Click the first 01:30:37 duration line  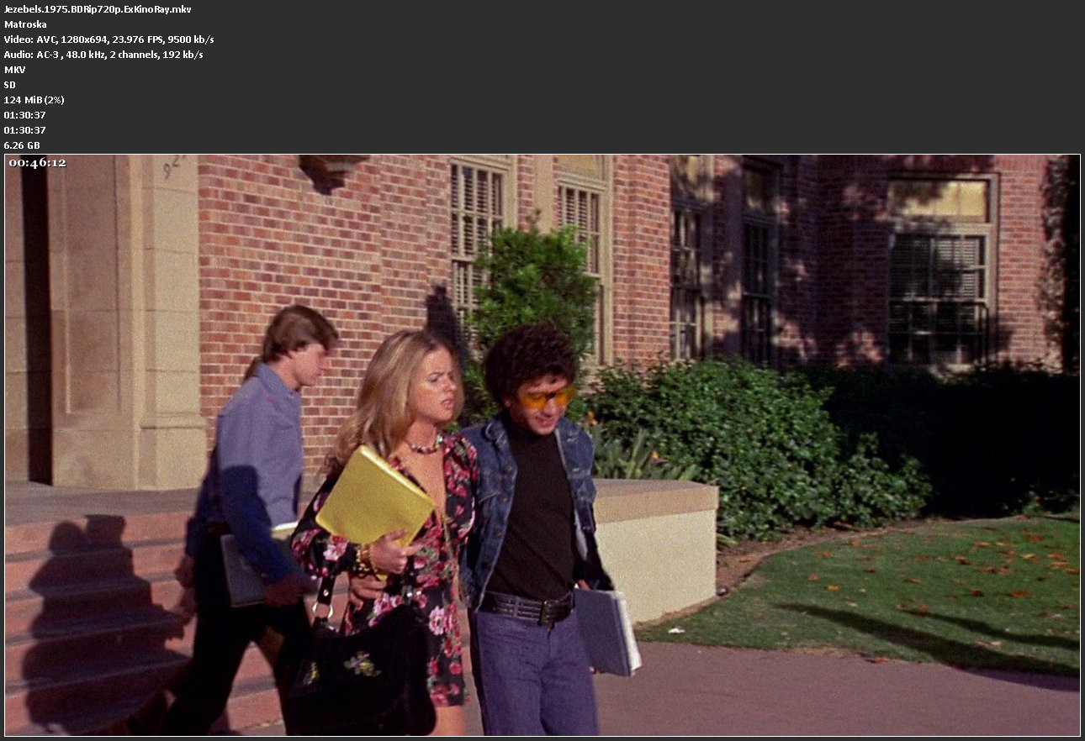tap(24, 115)
